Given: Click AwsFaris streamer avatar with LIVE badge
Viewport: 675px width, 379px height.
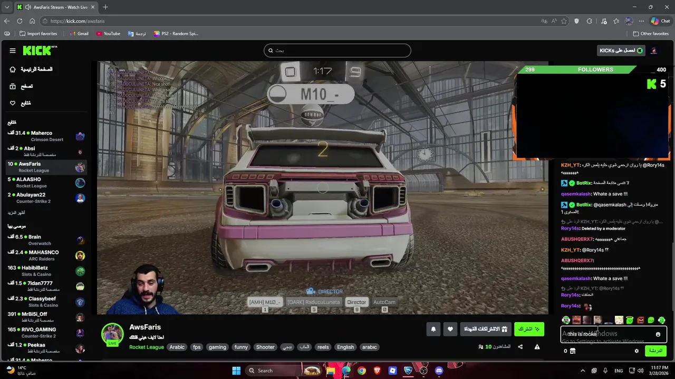Looking at the screenshot, I should (x=112, y=335).
